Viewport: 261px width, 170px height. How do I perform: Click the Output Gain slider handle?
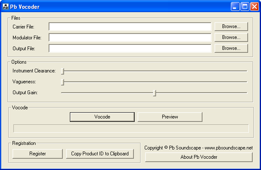(x=154, y=93)
